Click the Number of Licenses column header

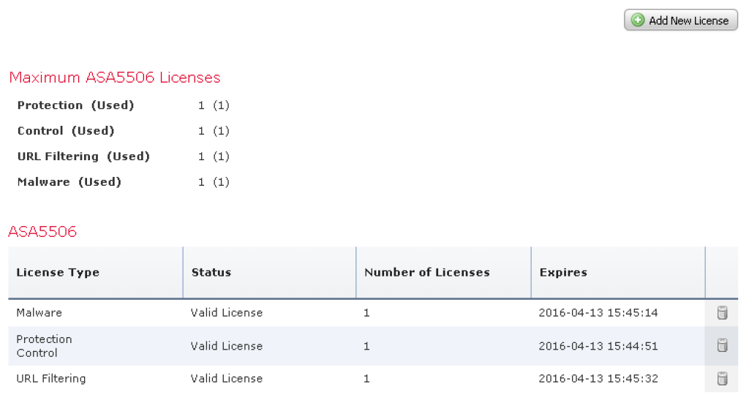click(427, 273)
